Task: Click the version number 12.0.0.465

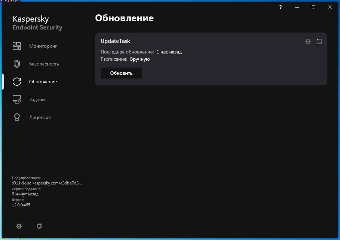Action: (x=21, y=205)
